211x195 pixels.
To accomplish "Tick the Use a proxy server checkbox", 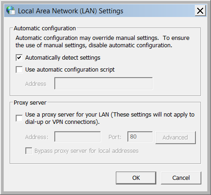I will (19, 118).
